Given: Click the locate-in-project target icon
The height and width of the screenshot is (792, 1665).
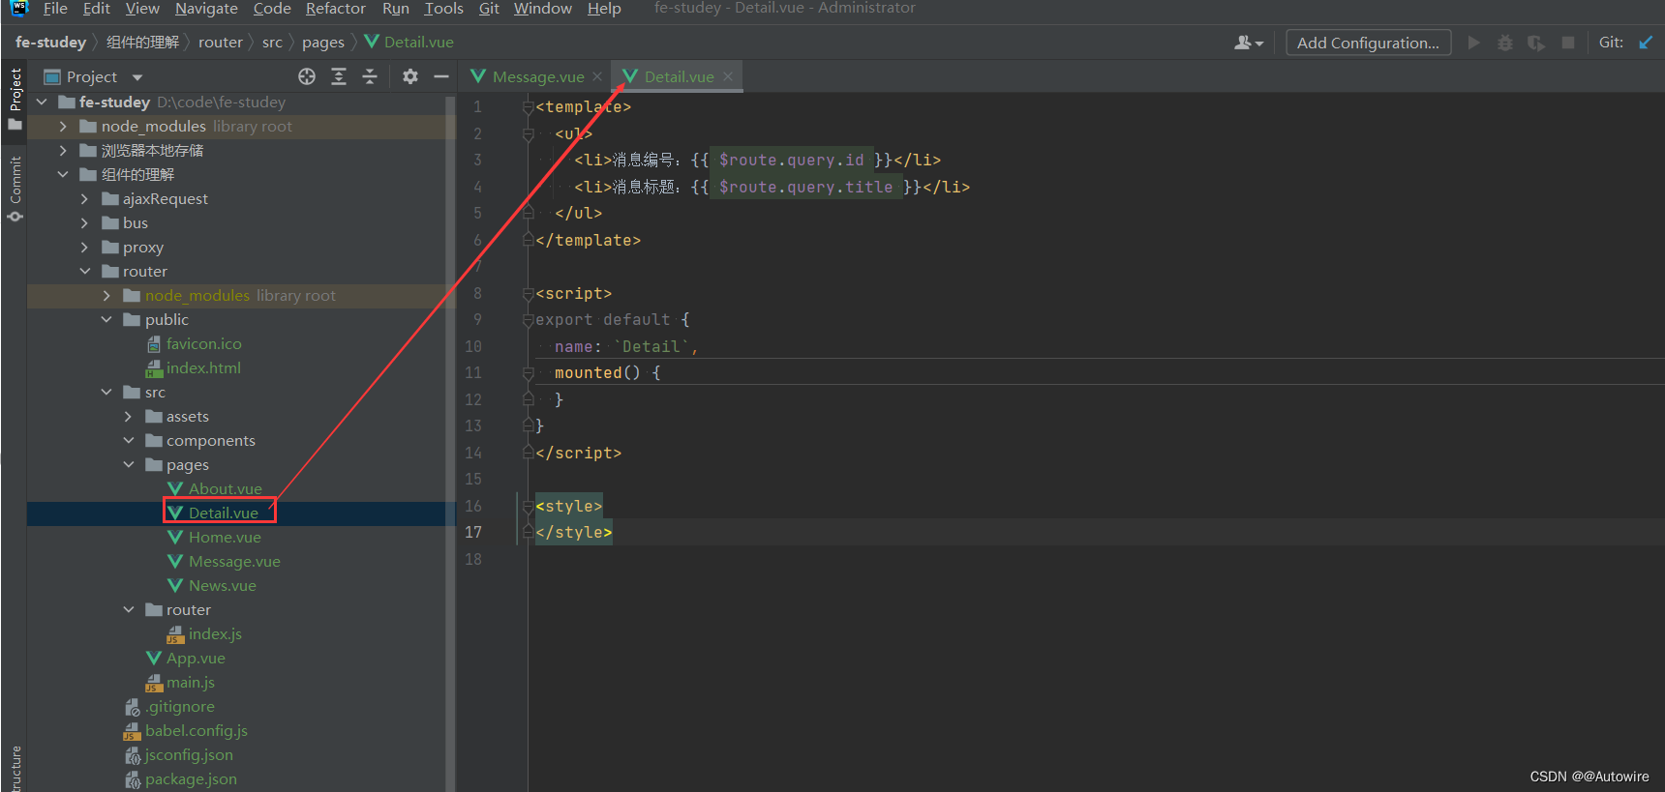Looking at the screenshot, I should point(307,76).
